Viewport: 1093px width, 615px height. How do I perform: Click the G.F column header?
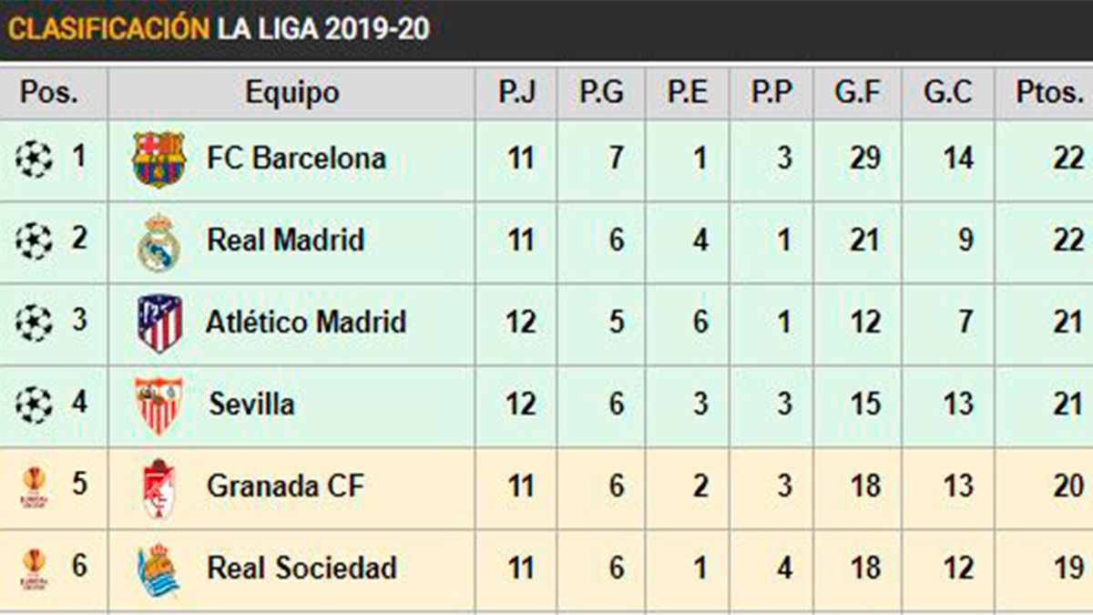pos(858,92)
